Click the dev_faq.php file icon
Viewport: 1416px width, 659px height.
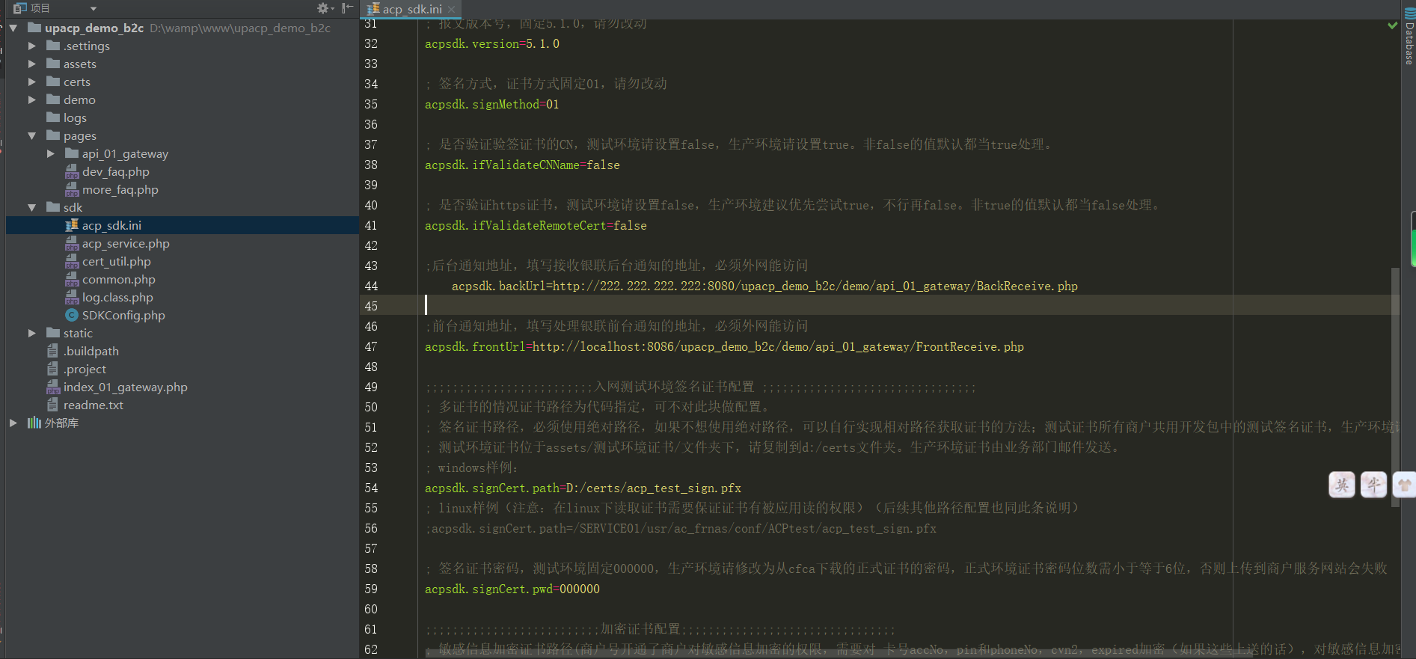[x=72, y=172]
